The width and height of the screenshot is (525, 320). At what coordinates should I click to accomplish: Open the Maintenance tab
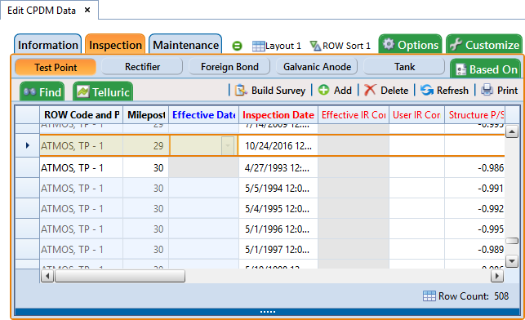point(185,45)
